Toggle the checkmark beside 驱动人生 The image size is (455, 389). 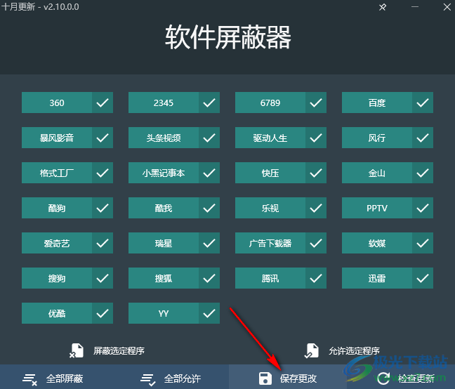point(316,138)
